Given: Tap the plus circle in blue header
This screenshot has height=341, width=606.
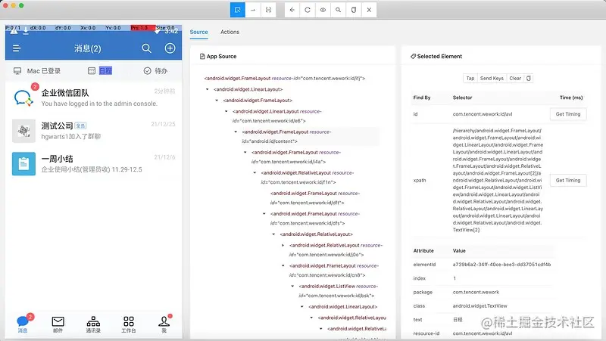Looking at the screenshot, I should tap(170, 48).
